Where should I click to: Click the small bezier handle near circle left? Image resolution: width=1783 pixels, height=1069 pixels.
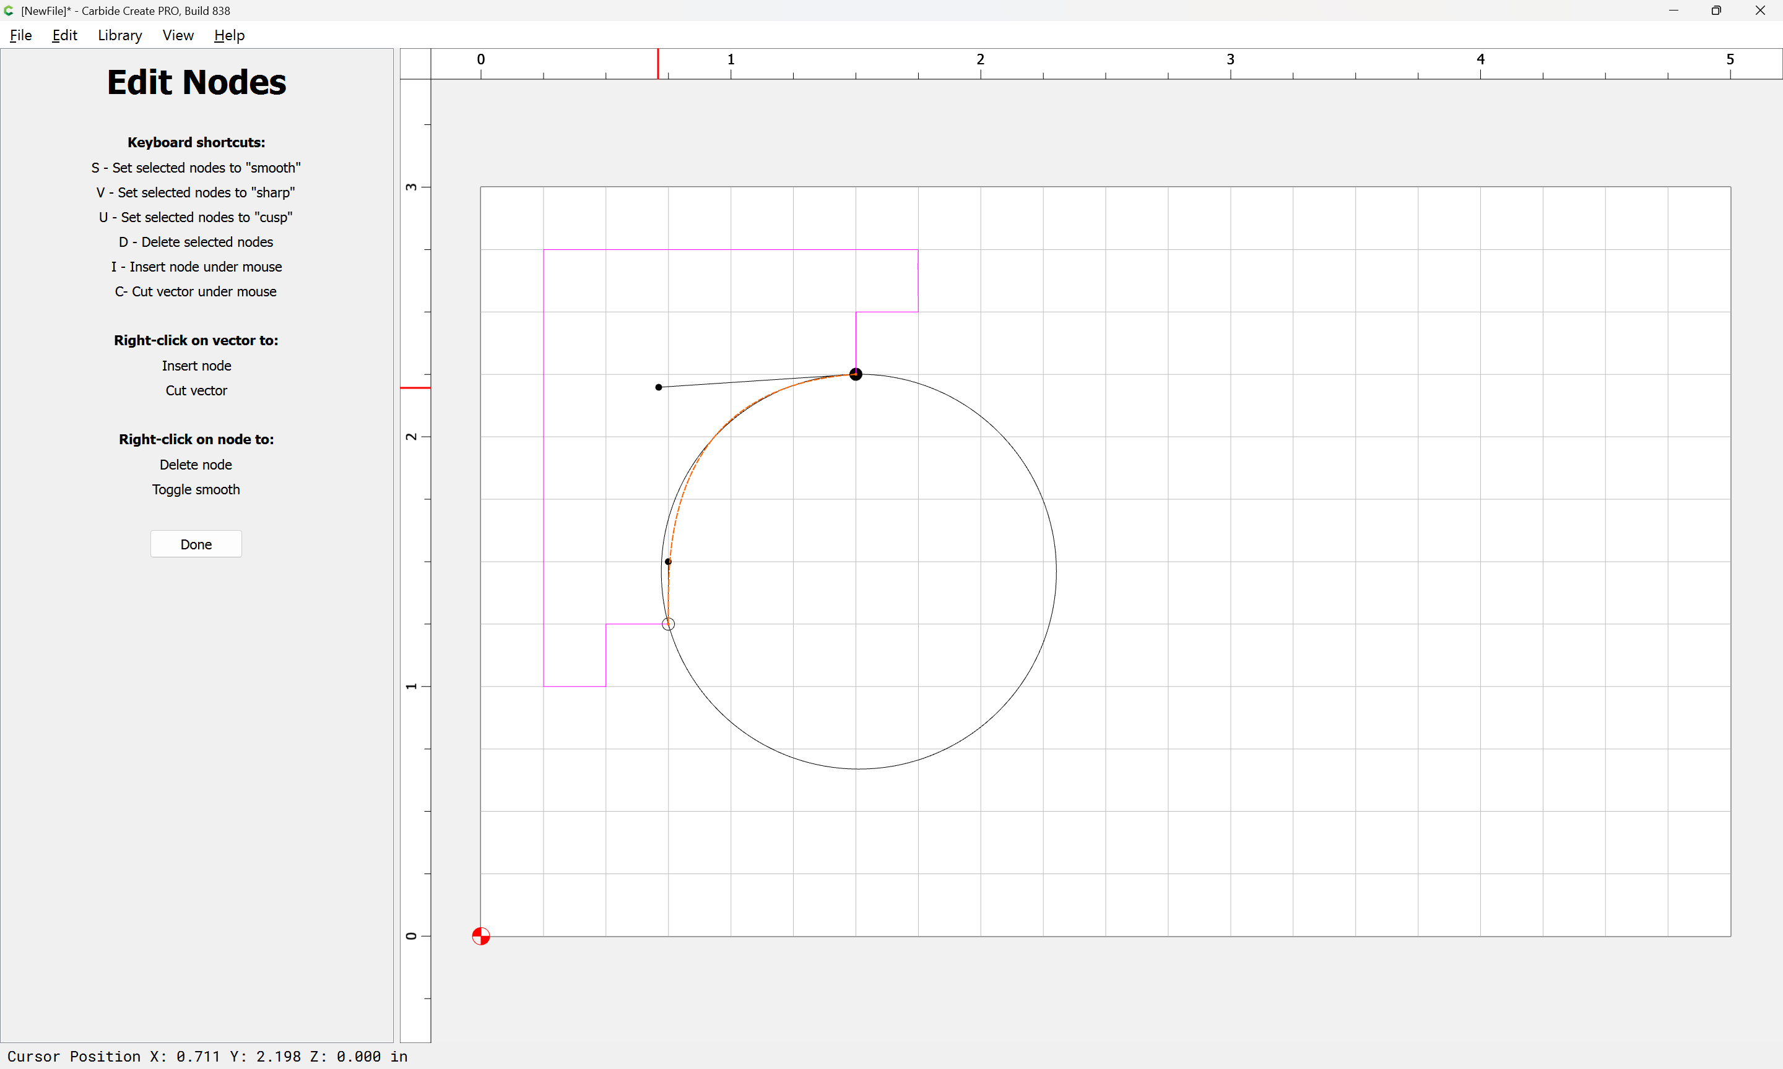coord(668,562)
